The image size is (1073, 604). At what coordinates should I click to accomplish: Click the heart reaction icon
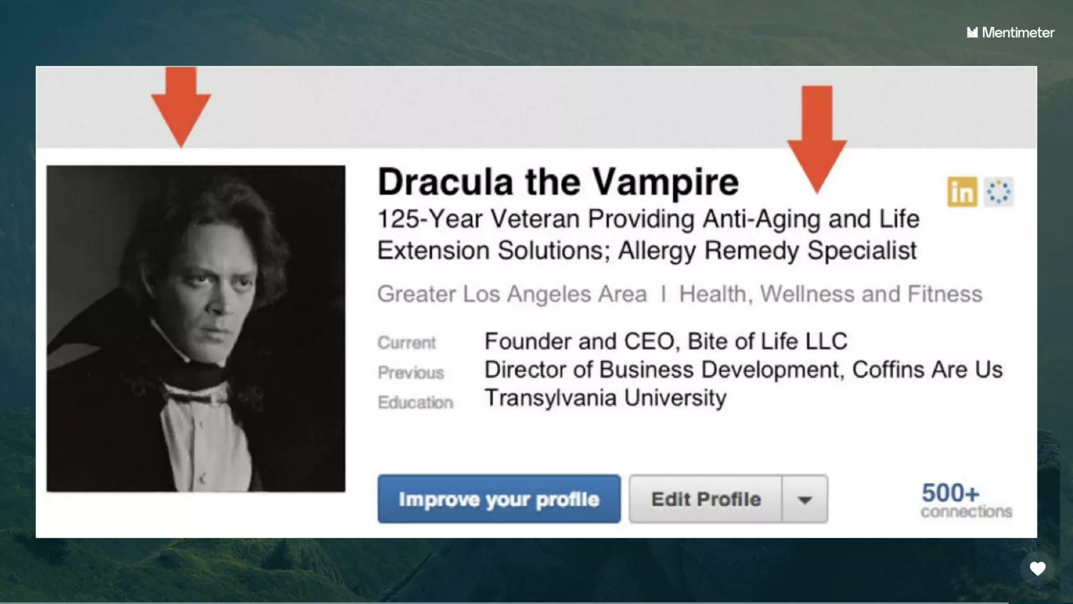pos(1037,568)
